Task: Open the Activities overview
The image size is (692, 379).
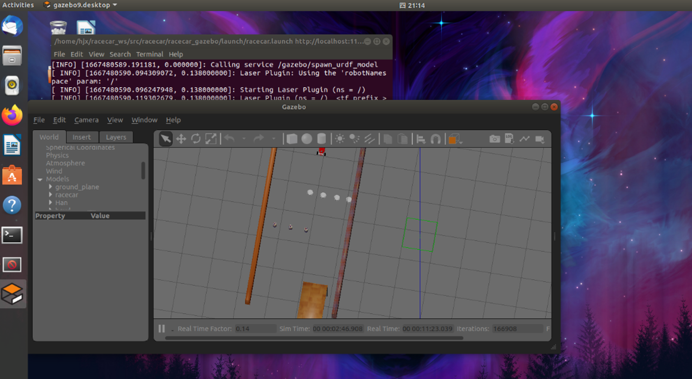Action: (x=18, y=5)
